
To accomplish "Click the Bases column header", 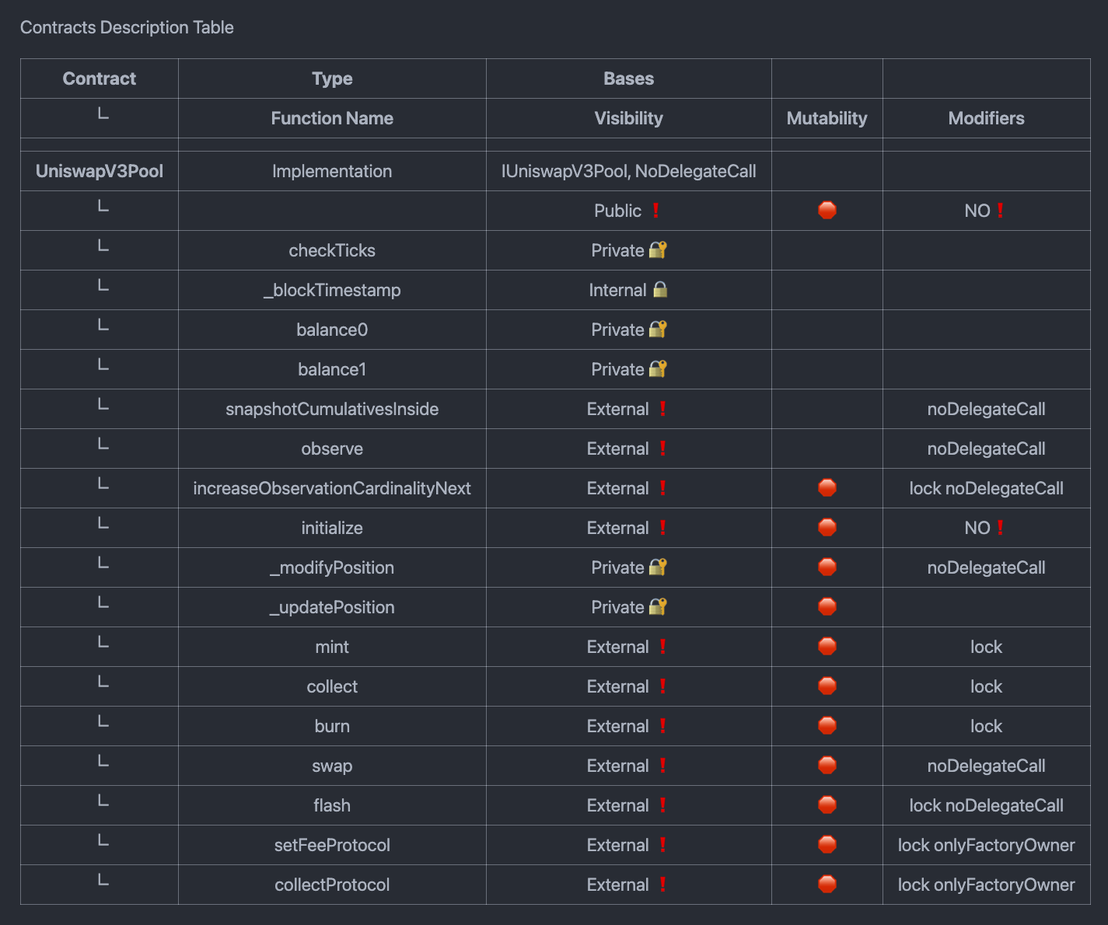I will click(x=628, y=79).
